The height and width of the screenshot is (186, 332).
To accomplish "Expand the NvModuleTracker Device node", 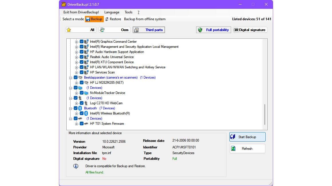I will (x=76, y=93).
